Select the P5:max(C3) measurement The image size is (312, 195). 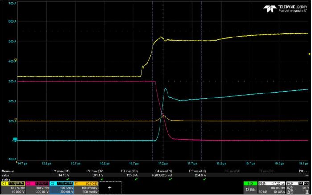[197, 173]
